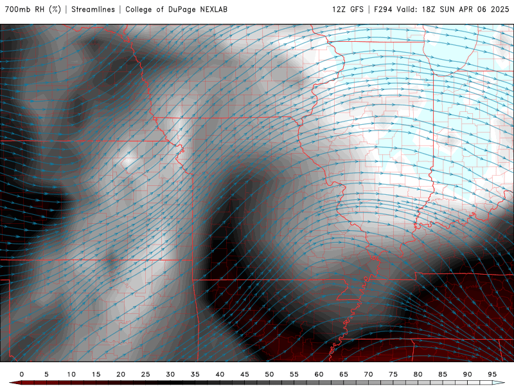Click the "College of DuPage NEXLAB" text
This screenshot has height=386, width=514.
point(176,10)
